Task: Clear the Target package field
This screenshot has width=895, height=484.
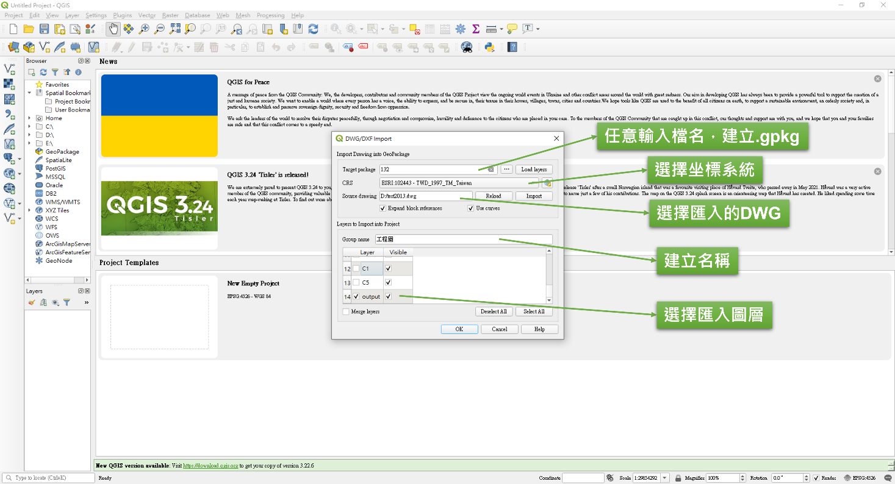Action: [x=491, y=169]
